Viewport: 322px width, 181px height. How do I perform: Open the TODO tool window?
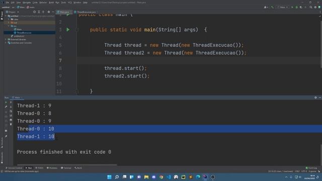(39, 168)
